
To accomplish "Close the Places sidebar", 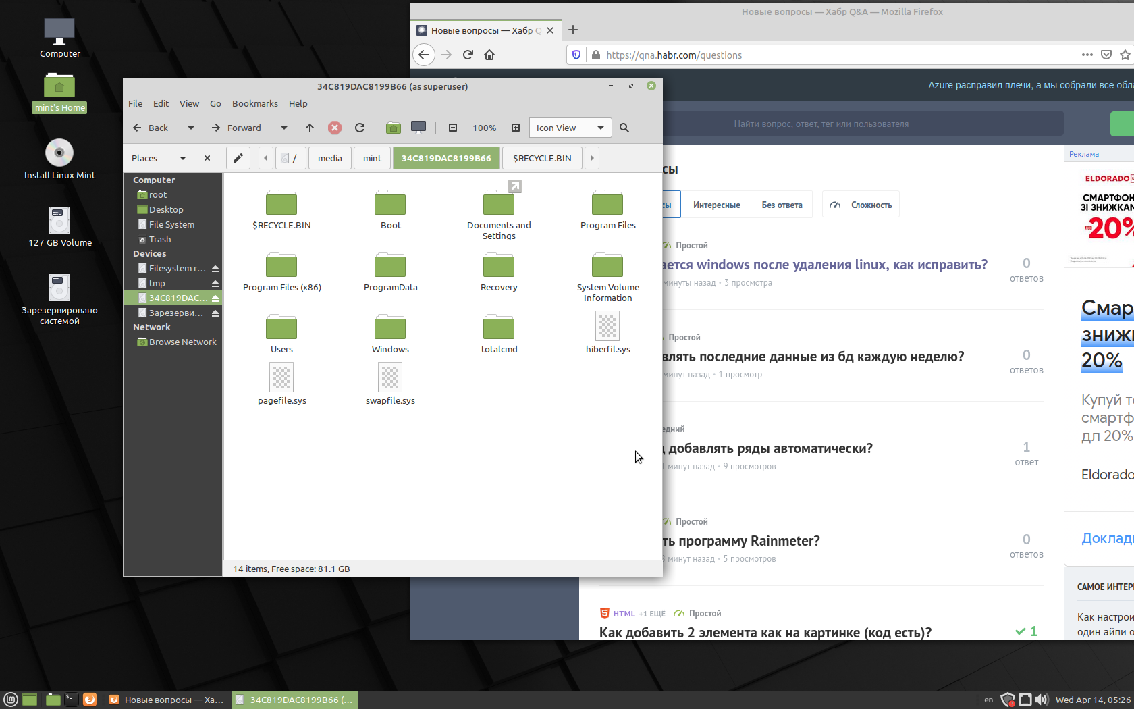I will (x=207, y=158).
